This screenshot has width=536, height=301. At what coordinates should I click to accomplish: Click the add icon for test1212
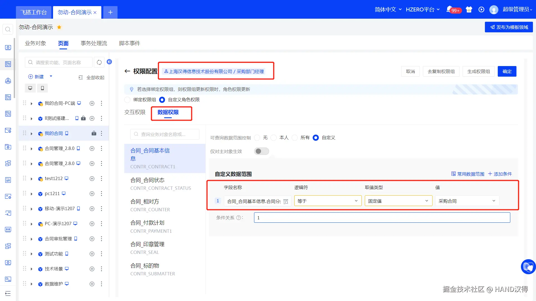[92, 179]
